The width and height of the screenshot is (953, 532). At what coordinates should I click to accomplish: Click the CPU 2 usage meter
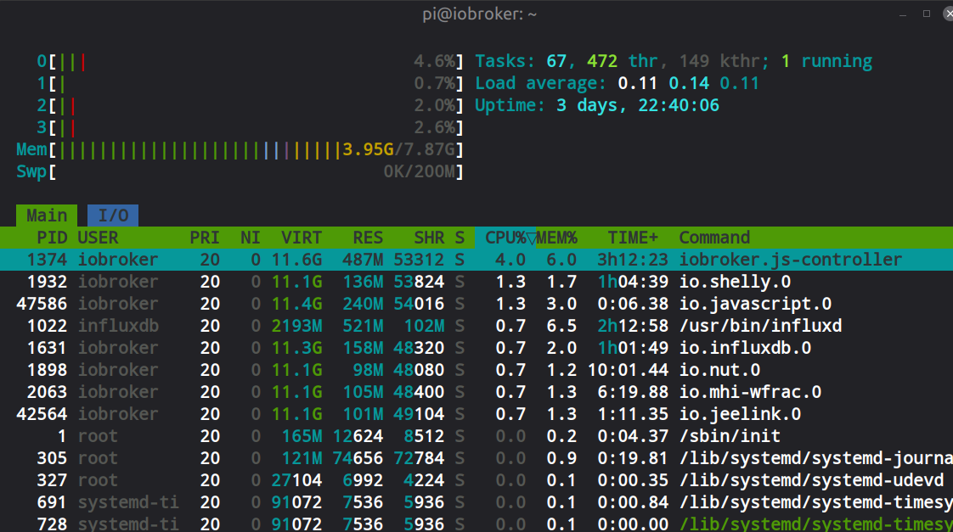pos(250,106)
